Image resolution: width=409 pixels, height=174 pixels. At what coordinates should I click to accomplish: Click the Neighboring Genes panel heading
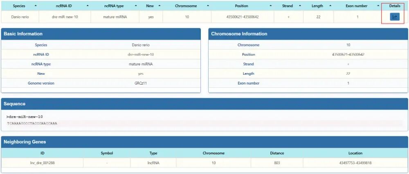25,142
